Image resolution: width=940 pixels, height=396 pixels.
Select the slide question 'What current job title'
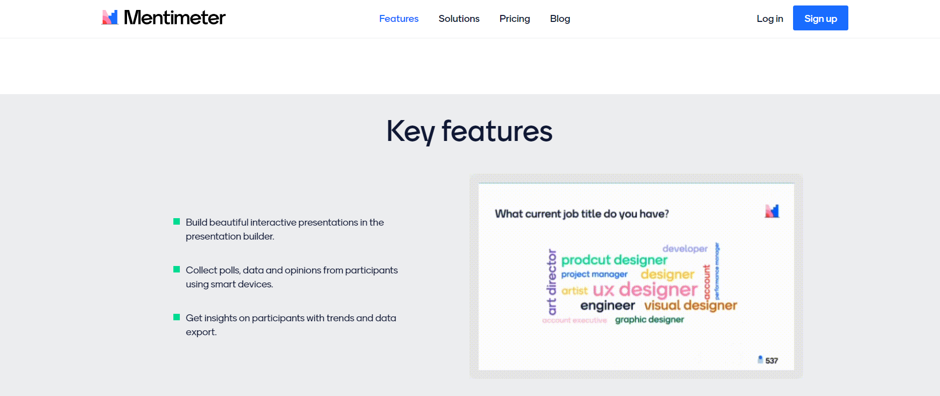click(581, 214)
